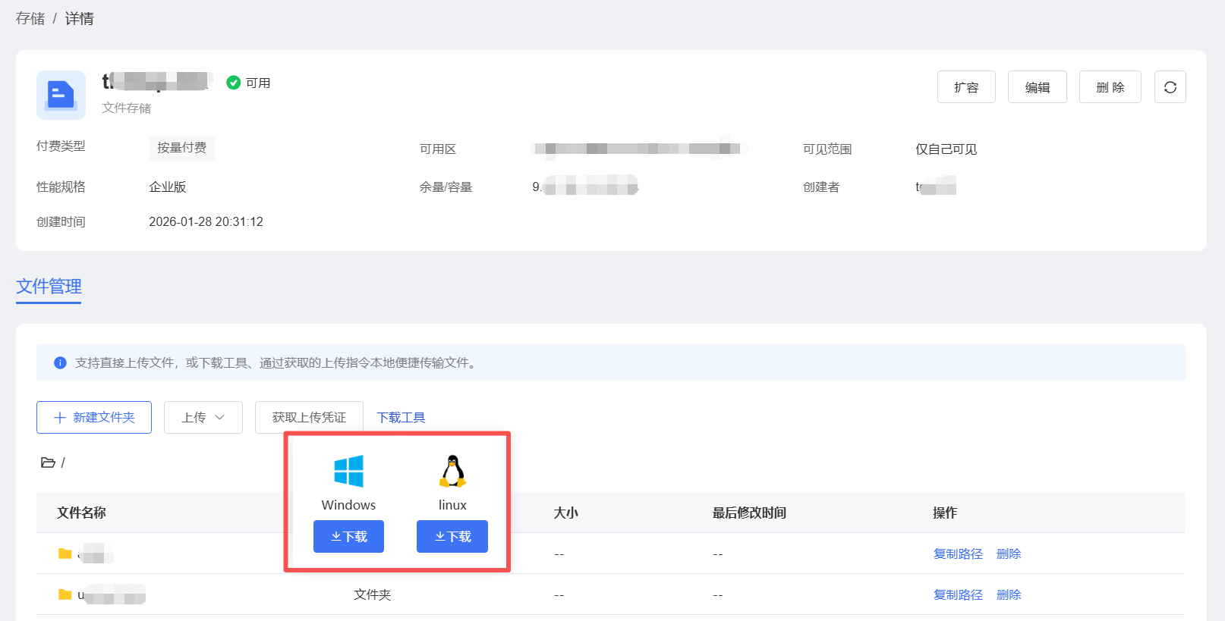The height and width of the screenshot is (621, 1225).
Task: Click the blue info notice icon
Action: (x=61, y=363)
